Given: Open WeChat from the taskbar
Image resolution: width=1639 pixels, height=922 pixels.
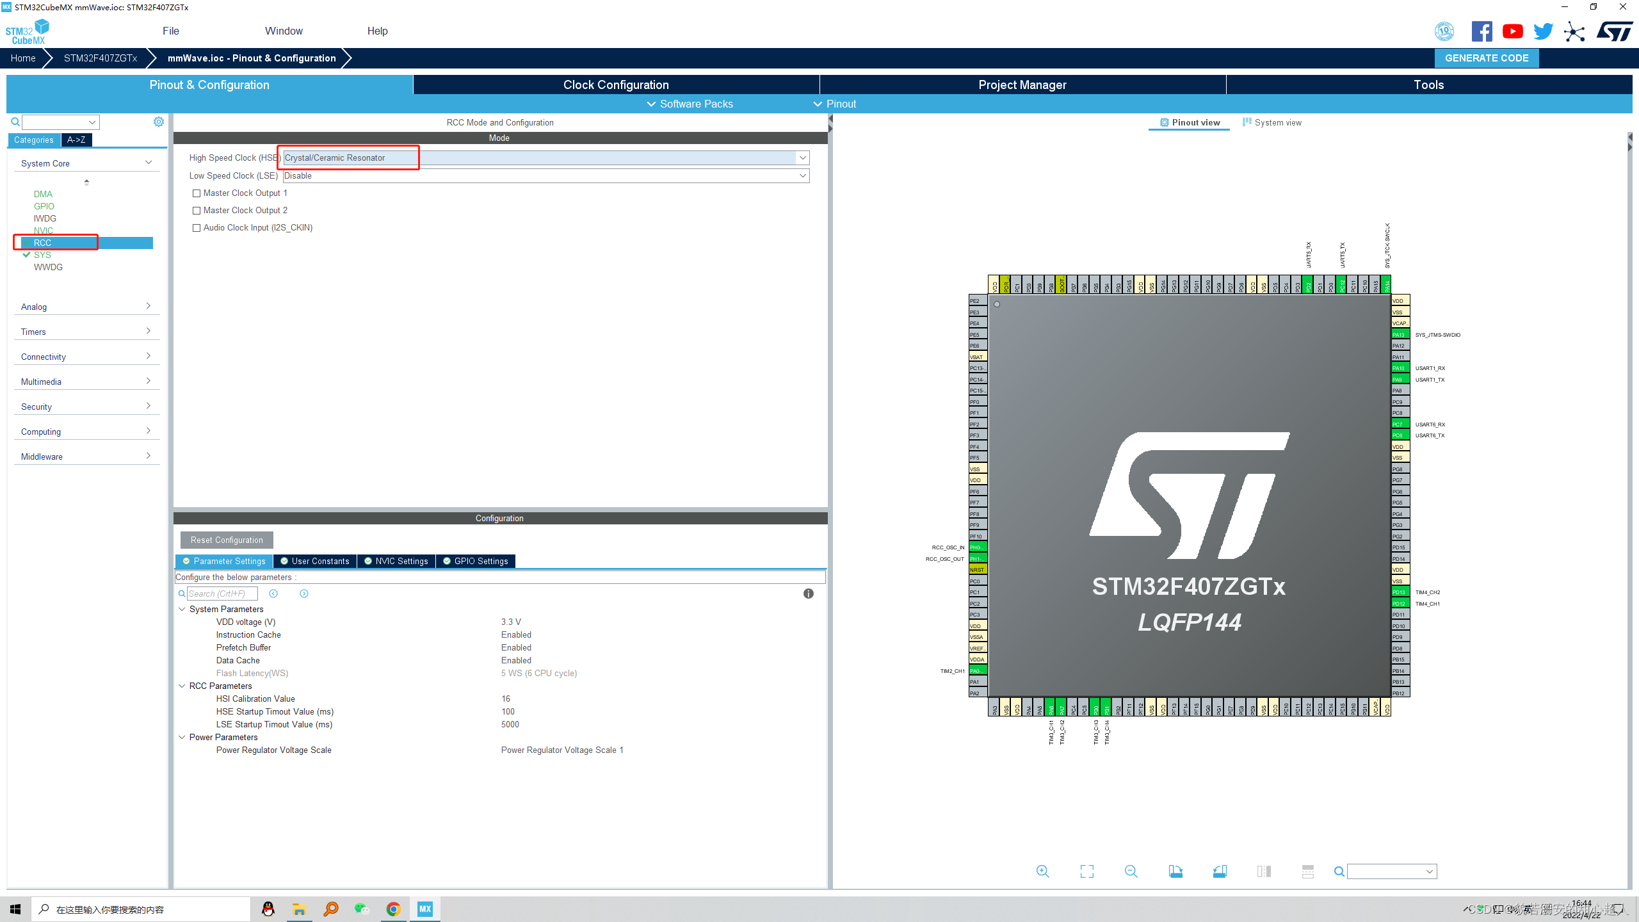Looking at the screenshot, I should [x=362, y=909].
